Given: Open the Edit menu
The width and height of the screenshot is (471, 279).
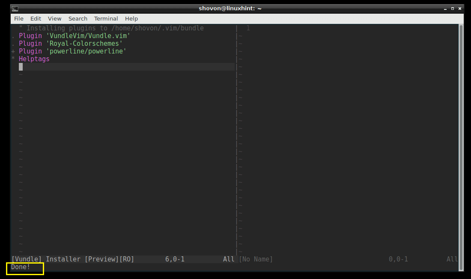Looking at the screenshot, I should [x=36, y=19].
